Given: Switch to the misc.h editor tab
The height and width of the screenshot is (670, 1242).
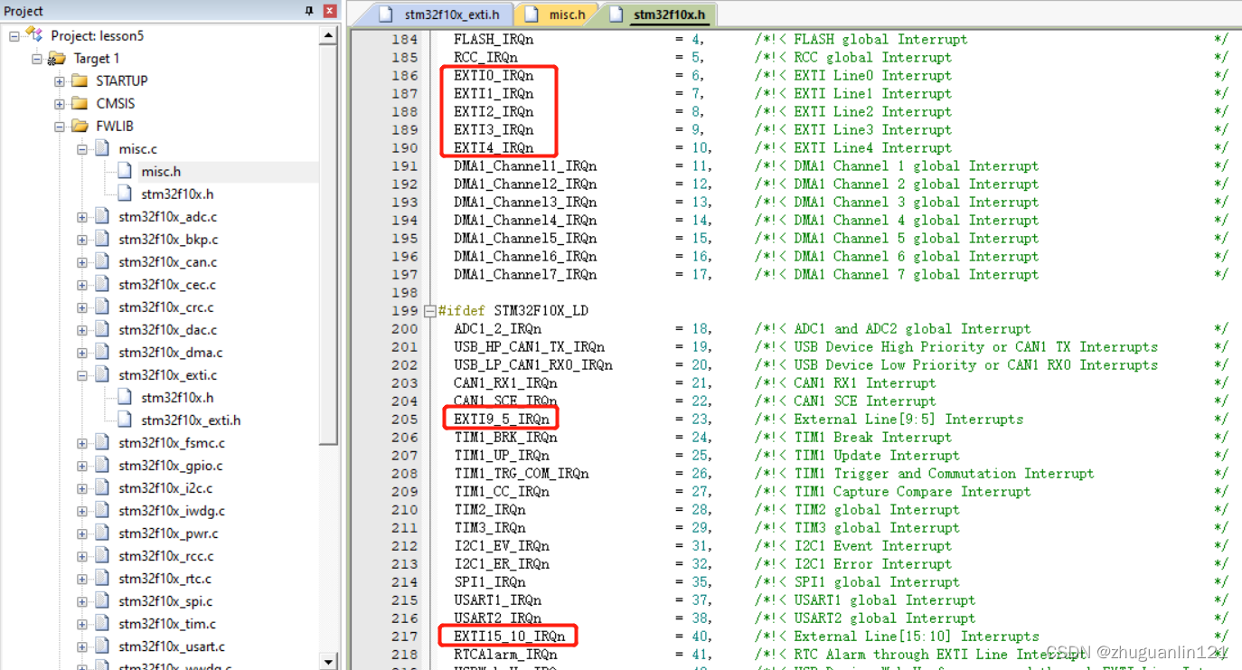Looking at the screenshot, I should [x=556, y=14].
